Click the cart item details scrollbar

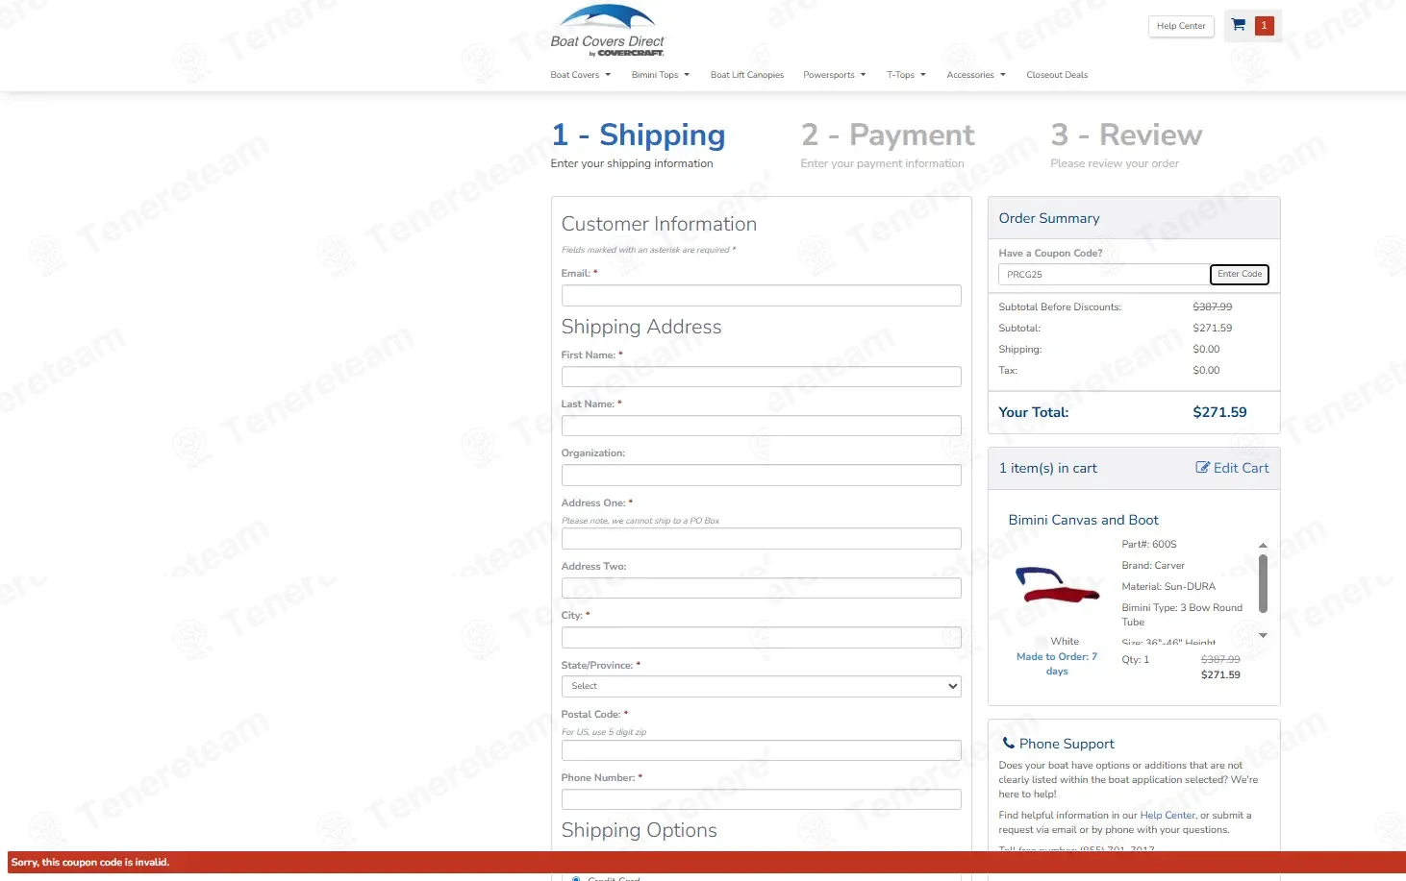coord(1263,583)
